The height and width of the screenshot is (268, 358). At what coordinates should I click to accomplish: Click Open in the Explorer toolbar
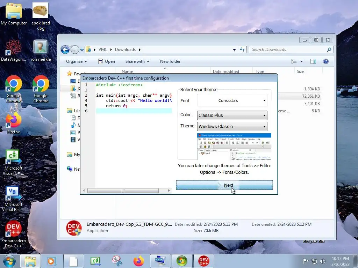click(107, 61)
